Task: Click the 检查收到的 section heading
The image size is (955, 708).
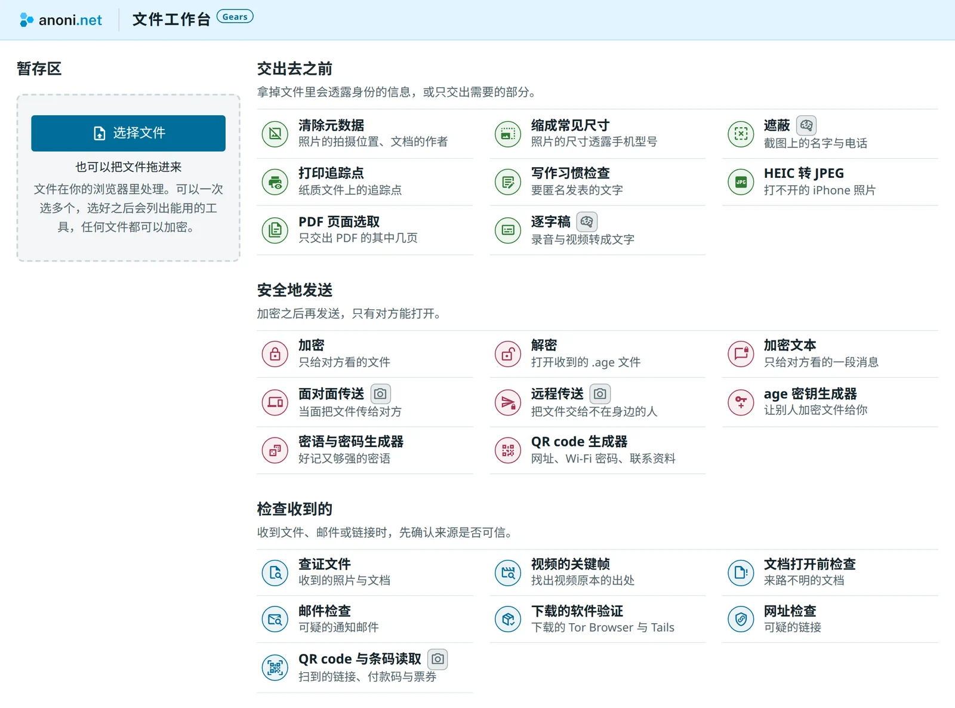Action: click(x=295, y=509)
